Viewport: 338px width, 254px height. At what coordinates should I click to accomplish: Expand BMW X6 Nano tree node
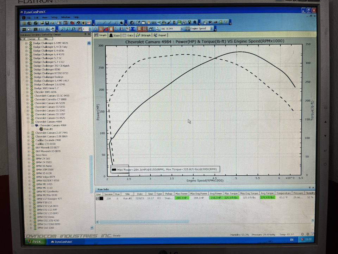point(29,166)
